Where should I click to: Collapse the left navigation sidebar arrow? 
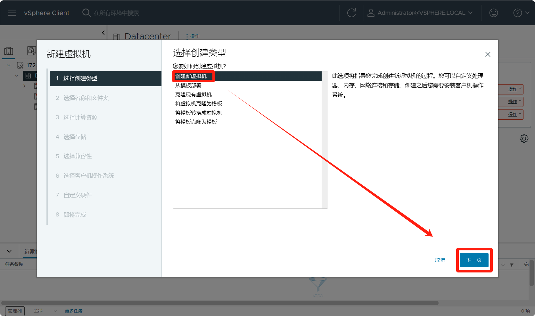(x=103, y=33)
